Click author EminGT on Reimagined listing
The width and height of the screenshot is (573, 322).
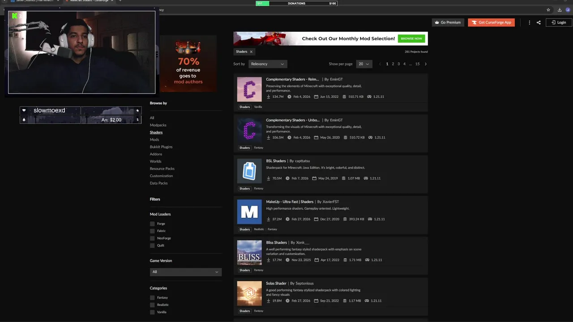click(x=336, y=79)
